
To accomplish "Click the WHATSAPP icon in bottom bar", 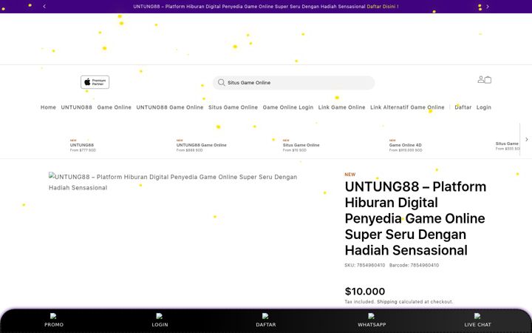I will [372, 317].
